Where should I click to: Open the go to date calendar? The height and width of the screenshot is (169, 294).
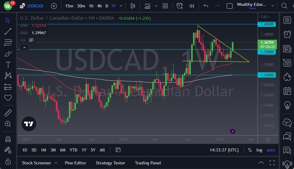pyautogui.click(x=118, y=150)
